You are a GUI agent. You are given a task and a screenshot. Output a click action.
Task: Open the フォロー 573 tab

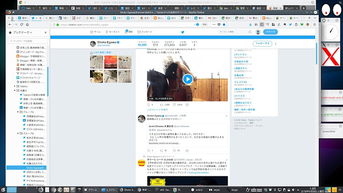point(155,43)
